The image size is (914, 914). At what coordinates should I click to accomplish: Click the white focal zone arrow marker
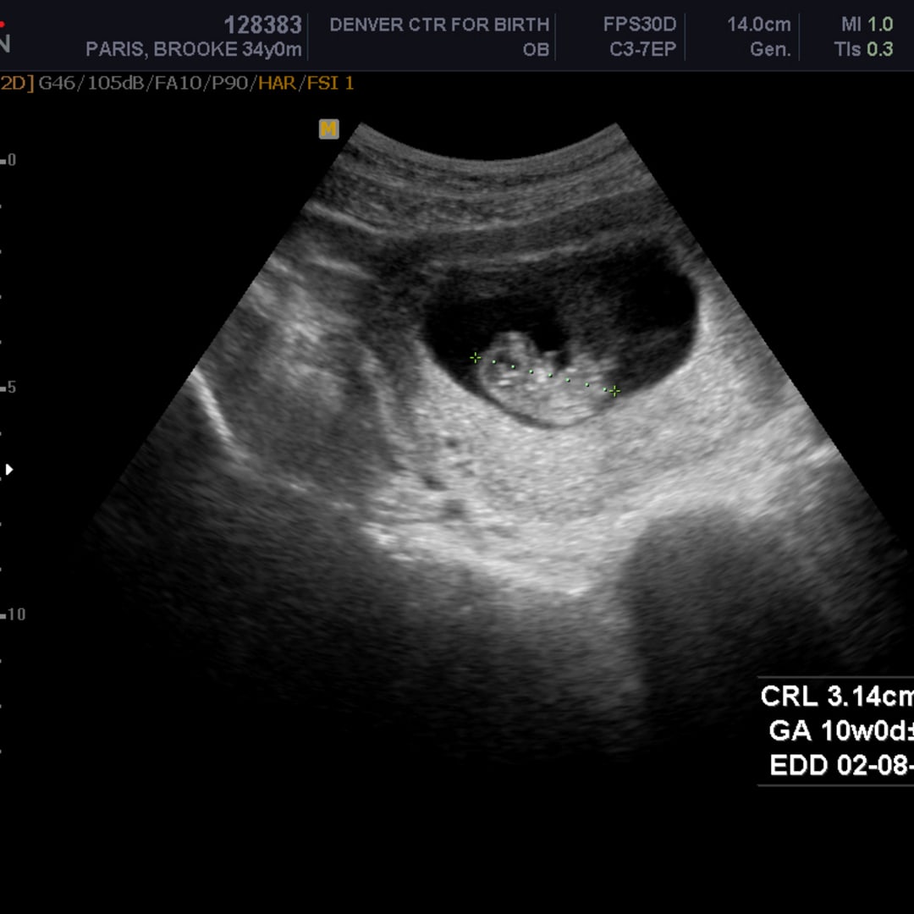point(9,469)
